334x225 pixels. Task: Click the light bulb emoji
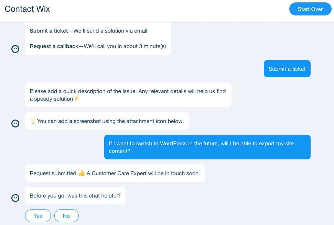(33, 121)
